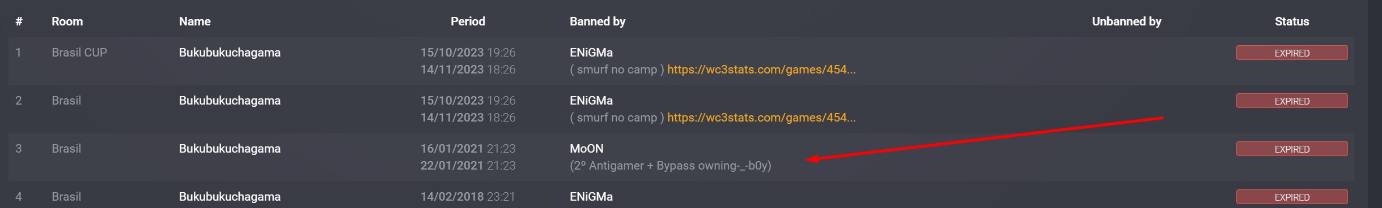Click EXPIRED status badge in row 3

tap(1292, 149)
